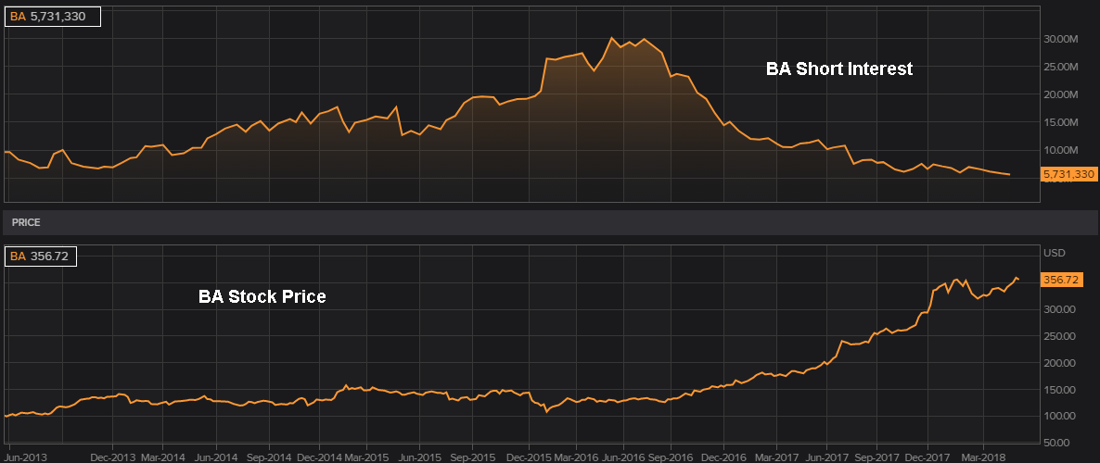Select the BA Short Interest annotation text
The image size is (1100, 463).
tap(839, 69)
